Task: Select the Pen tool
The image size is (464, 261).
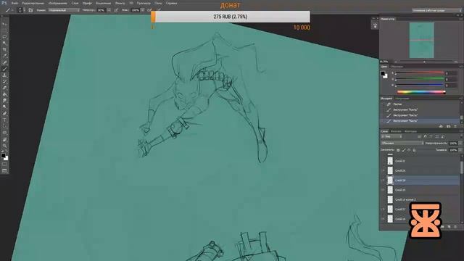Action: (4, 114)
